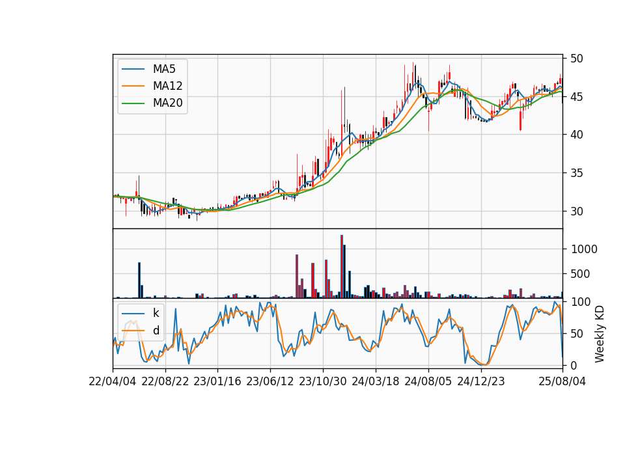The height and width of the screenshot is (449, 625).
Task: Click the 23/06/12 date tick label
Action: (270, 381)
